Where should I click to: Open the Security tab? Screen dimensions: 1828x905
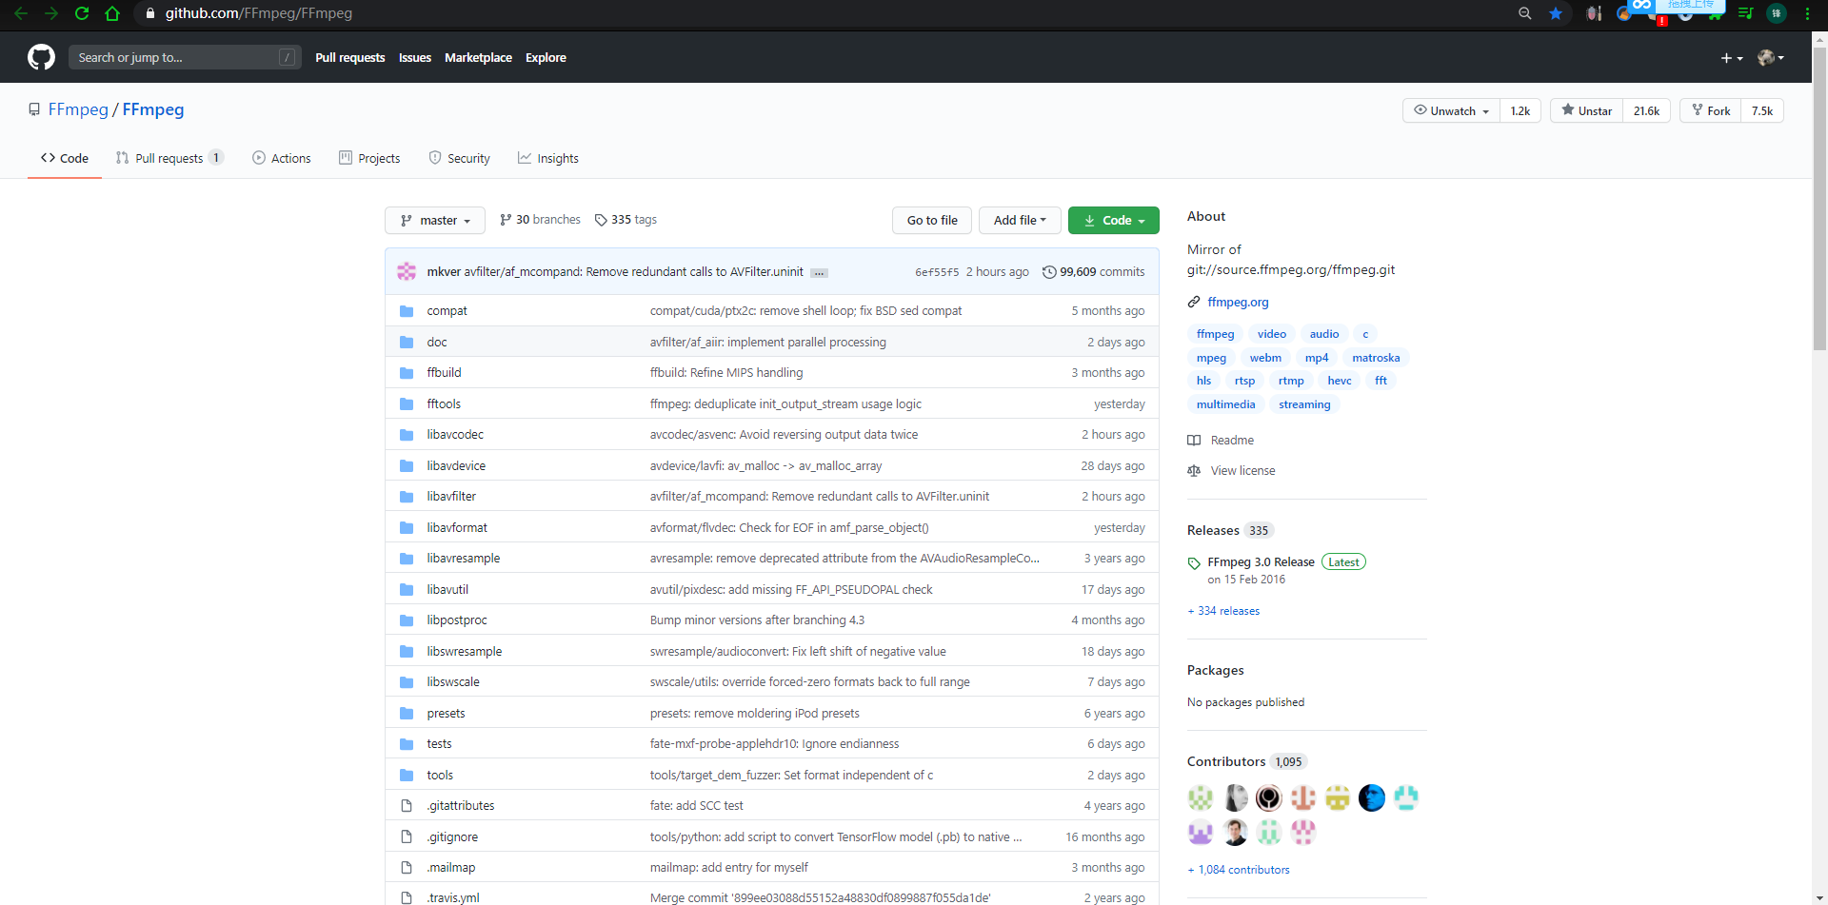[459, 159]
